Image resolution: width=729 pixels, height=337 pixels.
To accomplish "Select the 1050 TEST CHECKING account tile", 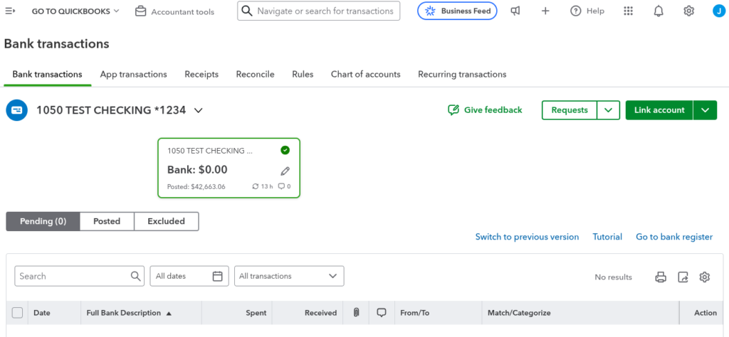I will pyautogui.click(x=229, y=168).
